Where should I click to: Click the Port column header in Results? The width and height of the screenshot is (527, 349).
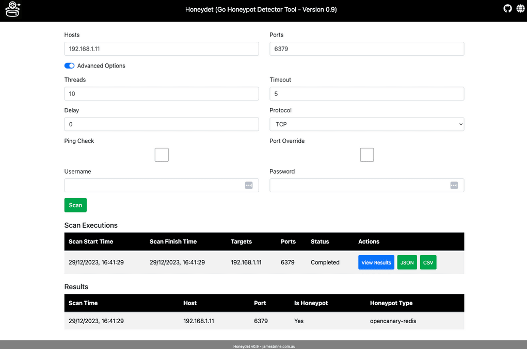point(260,303)
